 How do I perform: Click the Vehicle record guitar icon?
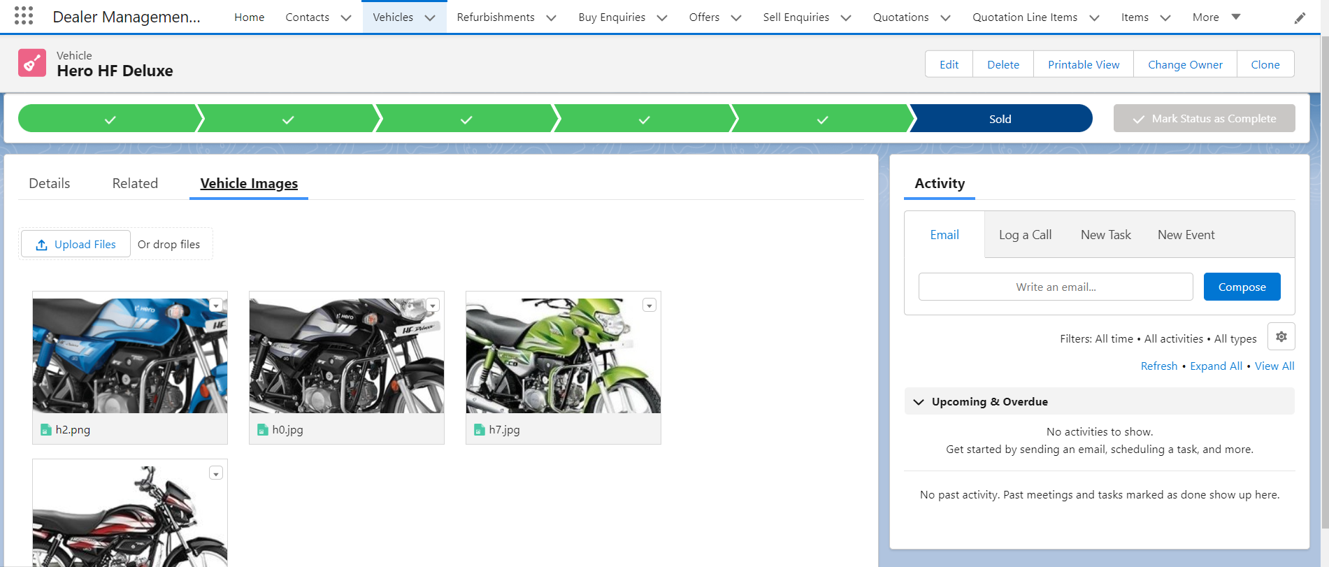(x=32, y=63)
